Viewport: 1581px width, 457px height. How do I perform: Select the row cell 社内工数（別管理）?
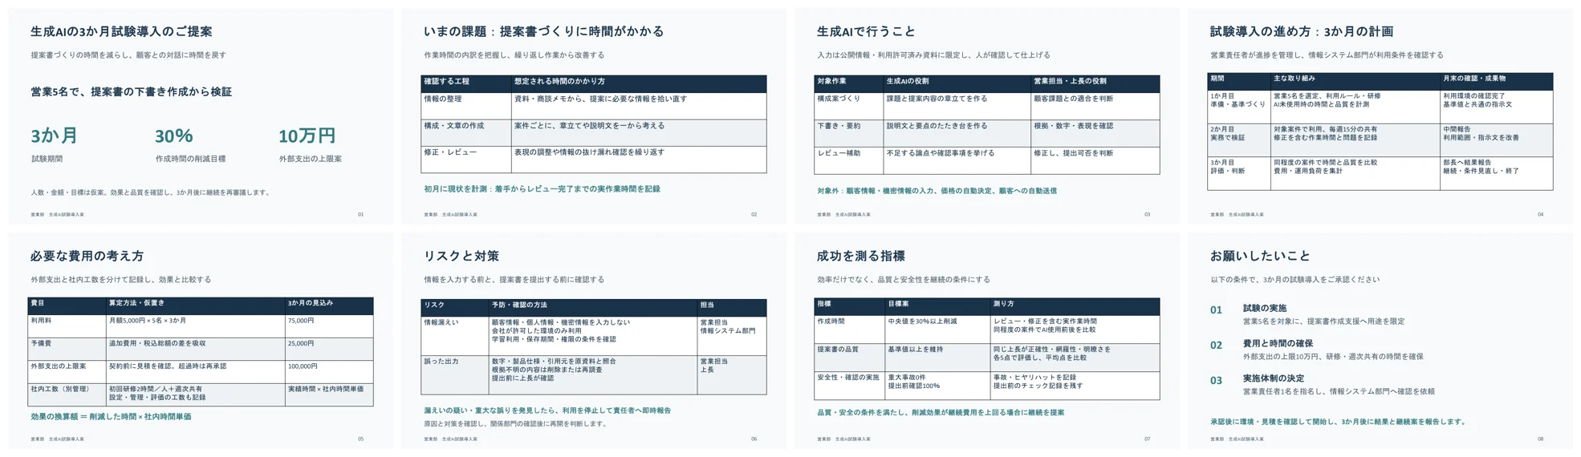[x=67, y=394]
